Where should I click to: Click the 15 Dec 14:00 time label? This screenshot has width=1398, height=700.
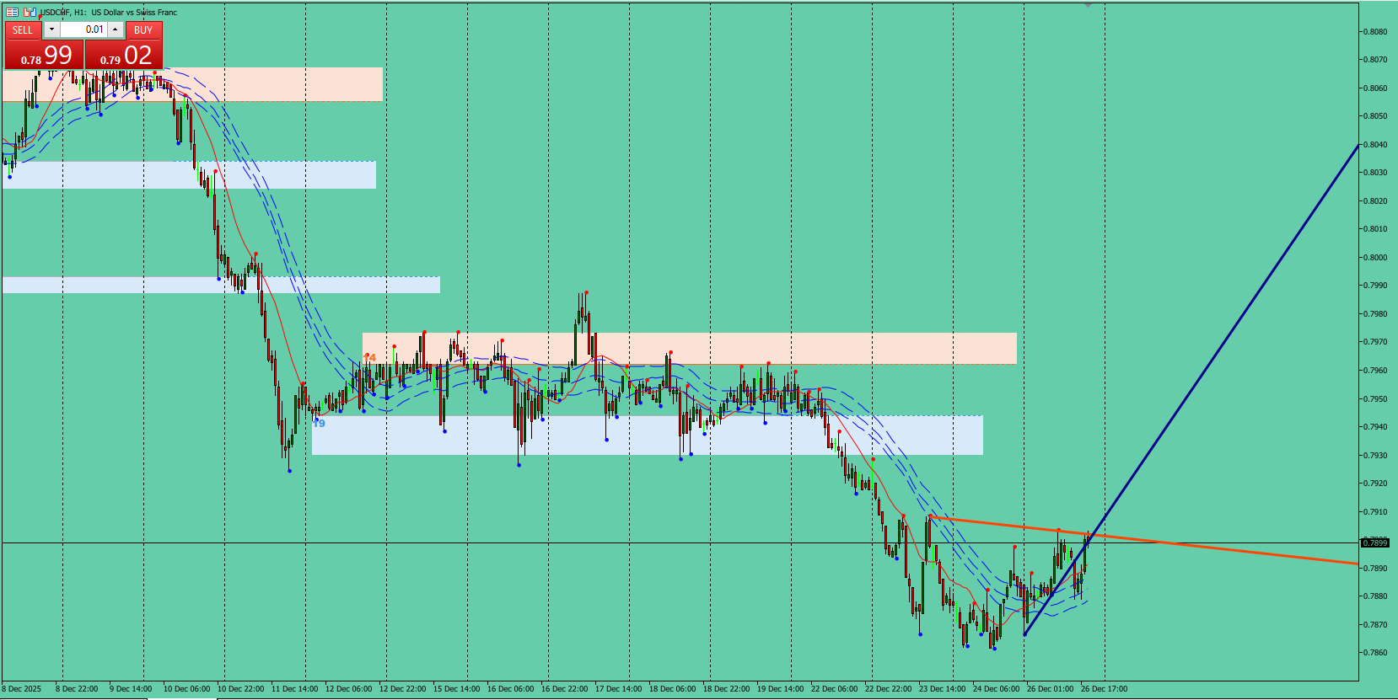pos(457,689)
